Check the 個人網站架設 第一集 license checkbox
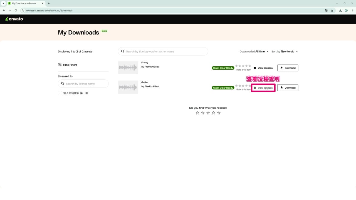Screen dimensions: 356x200 (60, 93)
